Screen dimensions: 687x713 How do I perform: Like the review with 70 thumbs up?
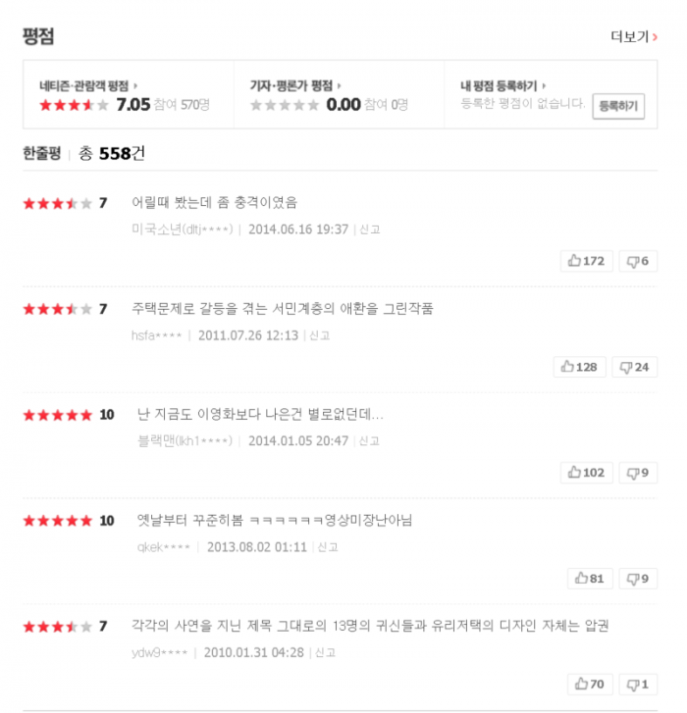[590, 685]
